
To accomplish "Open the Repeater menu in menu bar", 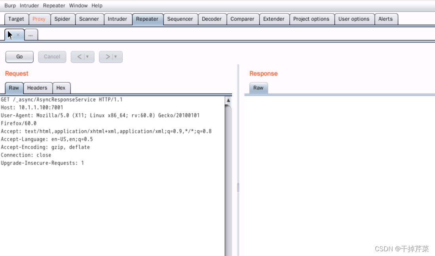I will 54,6.
